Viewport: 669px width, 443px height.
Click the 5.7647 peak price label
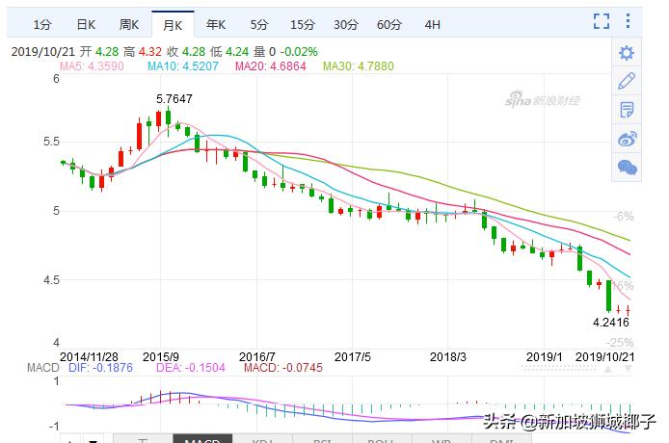point(174,99)
